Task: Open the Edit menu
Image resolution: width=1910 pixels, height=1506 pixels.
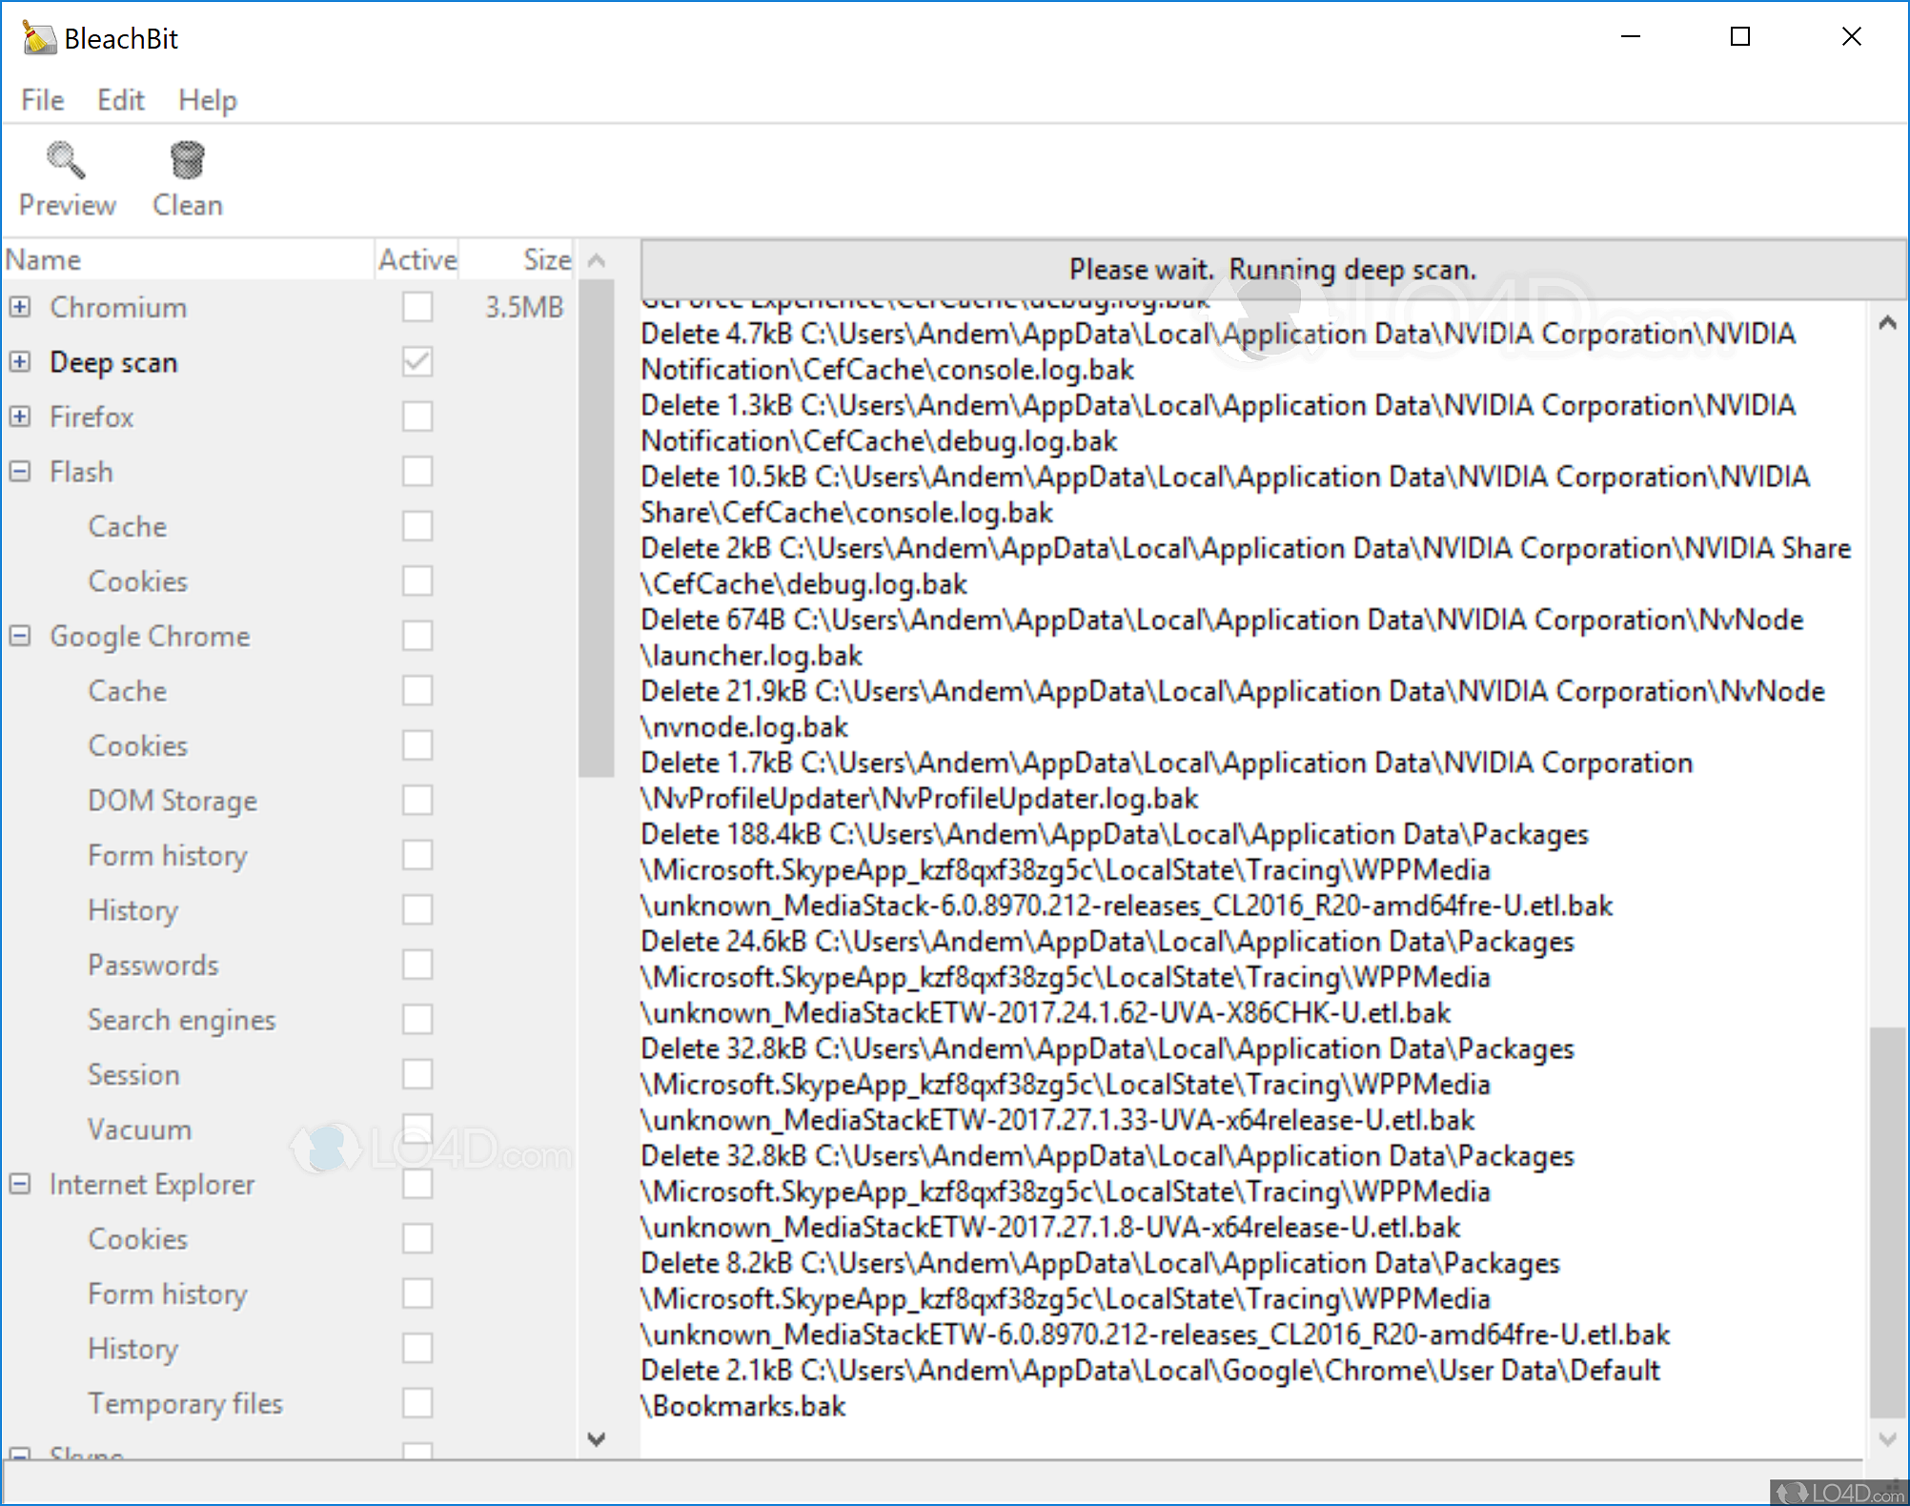Action: (120, 100)
